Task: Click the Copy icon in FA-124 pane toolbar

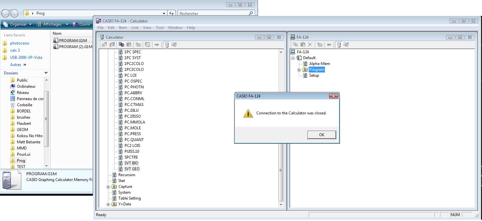Action: 295,45
